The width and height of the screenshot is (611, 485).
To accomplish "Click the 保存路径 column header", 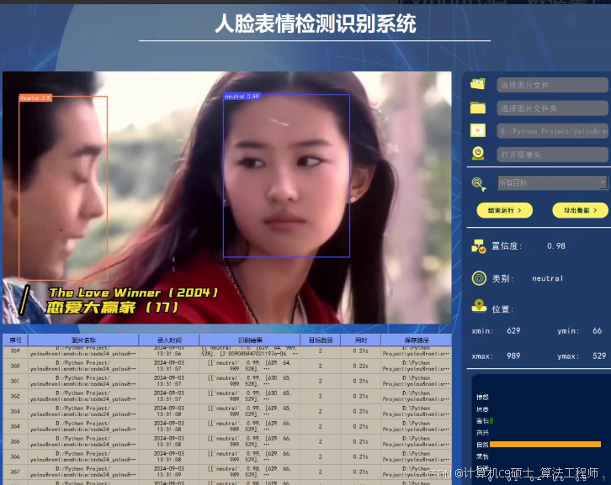I will 416,340.
